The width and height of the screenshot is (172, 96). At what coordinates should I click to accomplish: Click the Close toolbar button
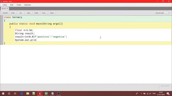[x=52, y=13]
